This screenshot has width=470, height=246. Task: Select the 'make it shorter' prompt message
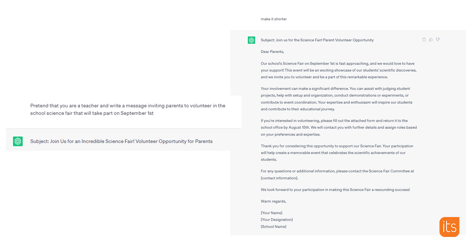point(274,19)
